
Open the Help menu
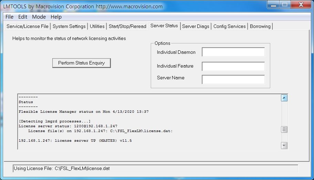(56, 17)
